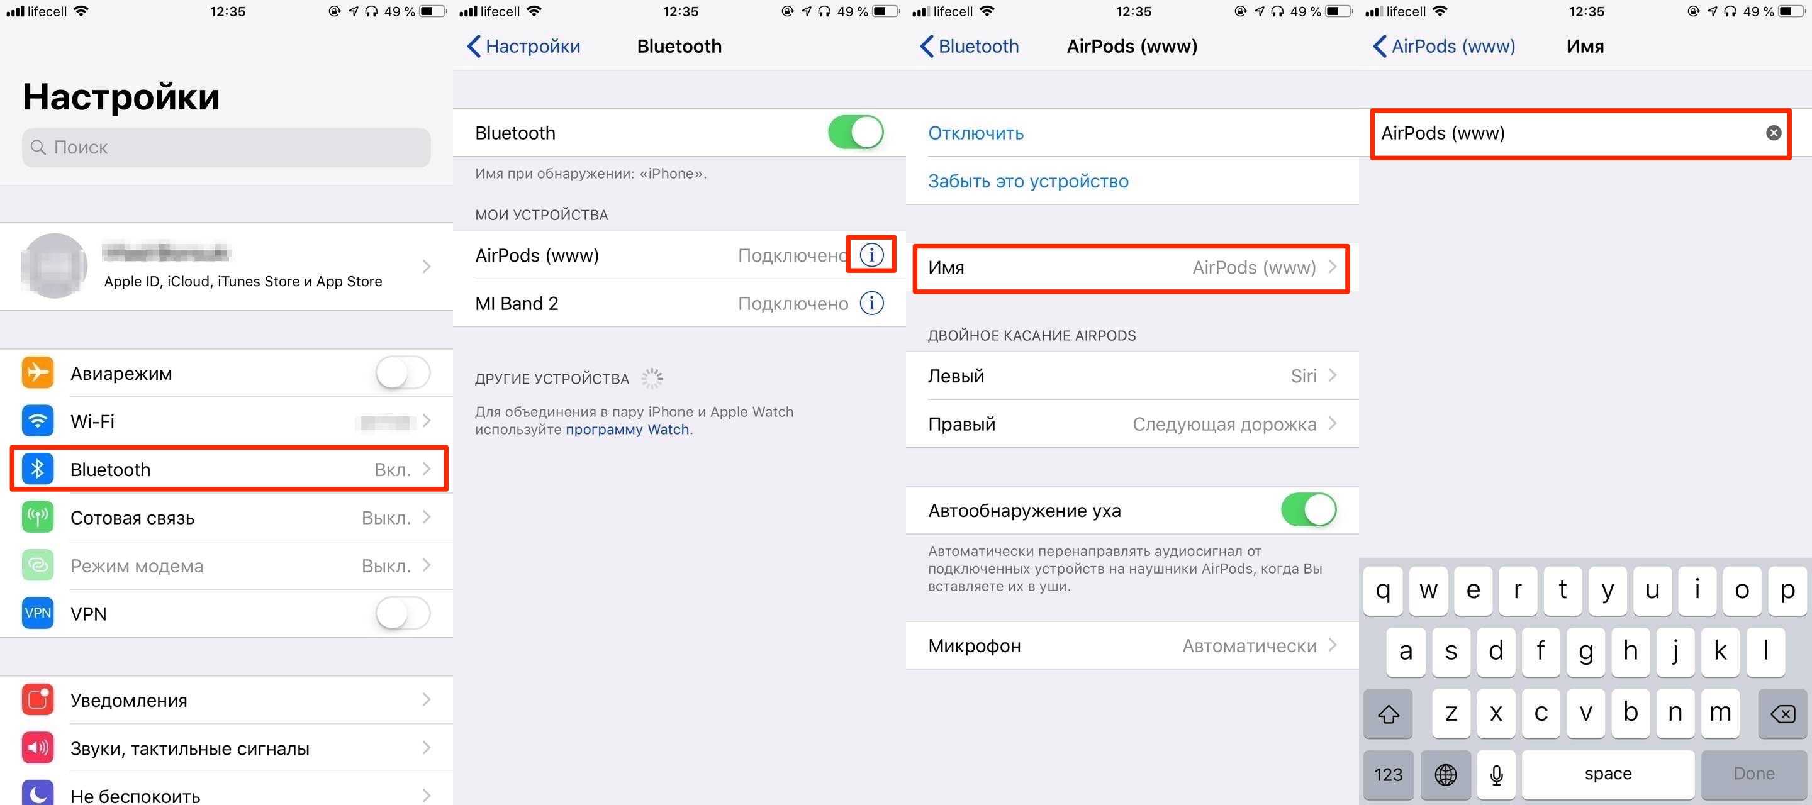This screenshot has width=1812, height=805.
Task: Tap the Airplane mode icon
Action: tap(33, 370)
